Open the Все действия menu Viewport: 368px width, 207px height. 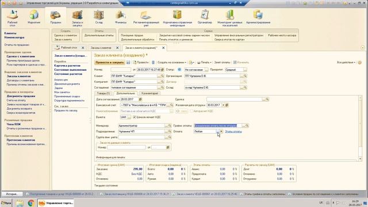[x=346, y=63]
